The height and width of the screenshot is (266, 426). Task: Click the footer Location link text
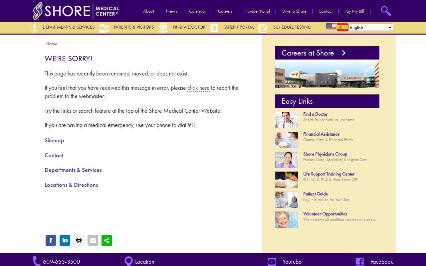144,262
